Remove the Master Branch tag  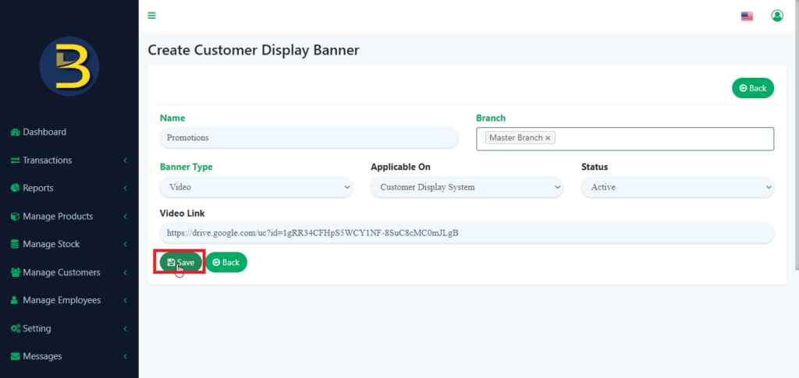(x=548, y=138)
